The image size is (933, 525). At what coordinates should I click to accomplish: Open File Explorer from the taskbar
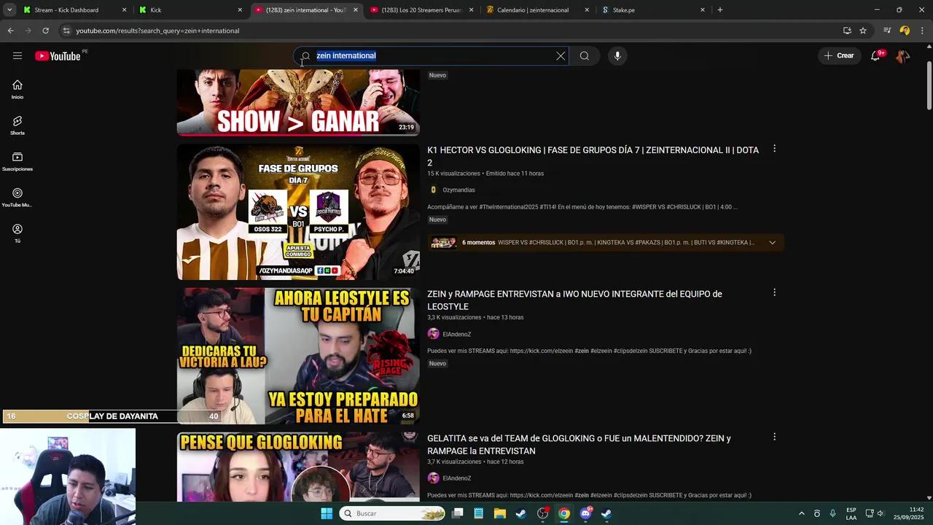500,513
